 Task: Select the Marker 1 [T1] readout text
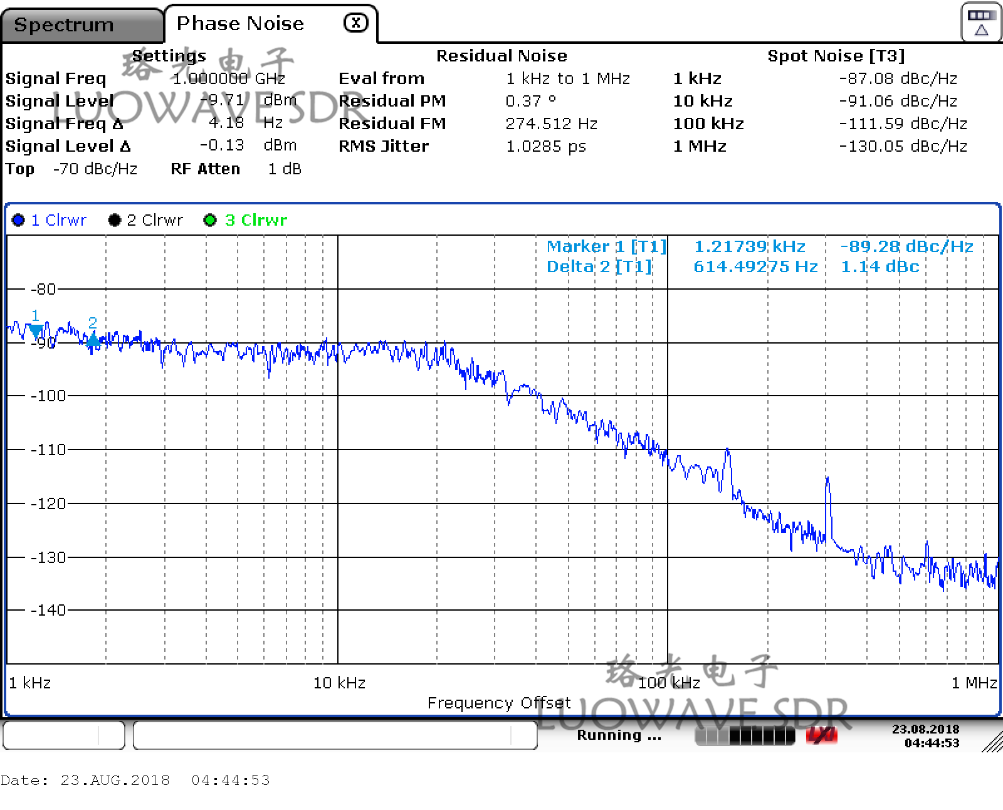click(606, 246)
